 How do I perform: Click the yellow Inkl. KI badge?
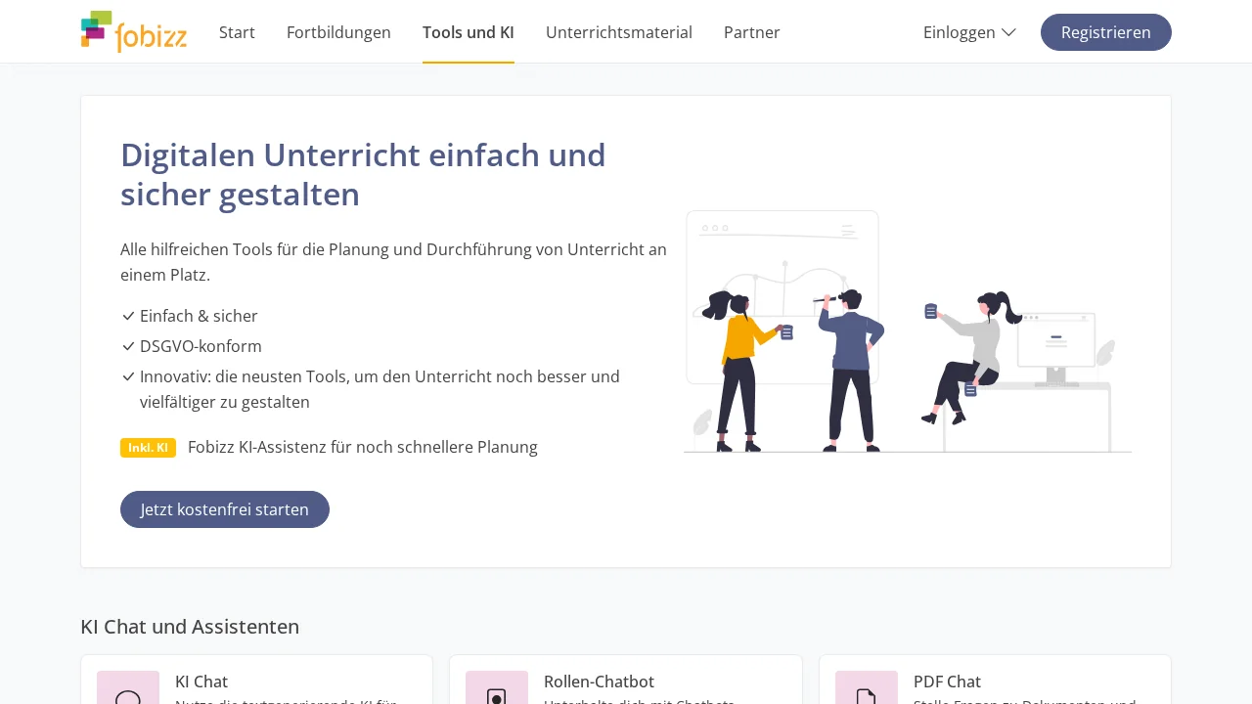click(148, 447)
